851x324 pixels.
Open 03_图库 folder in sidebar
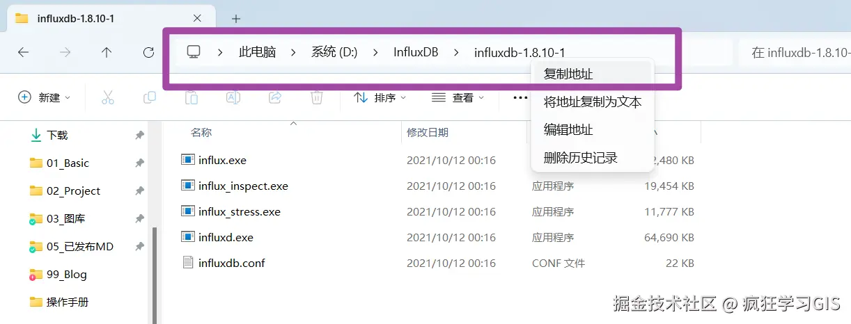coord(65,218)
